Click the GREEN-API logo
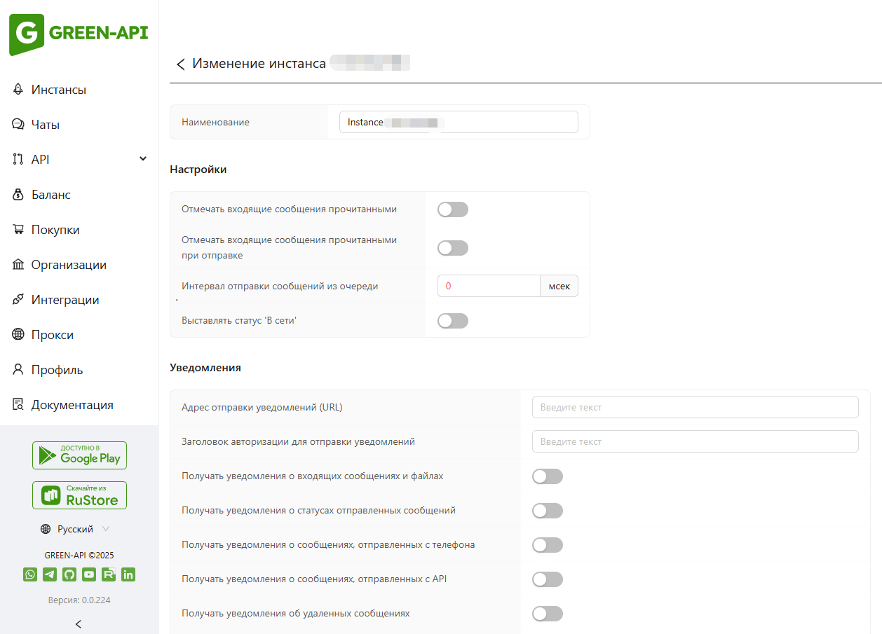Image resolution: width=882 pixels, height=634 pixels. click(x=79, y=34)
